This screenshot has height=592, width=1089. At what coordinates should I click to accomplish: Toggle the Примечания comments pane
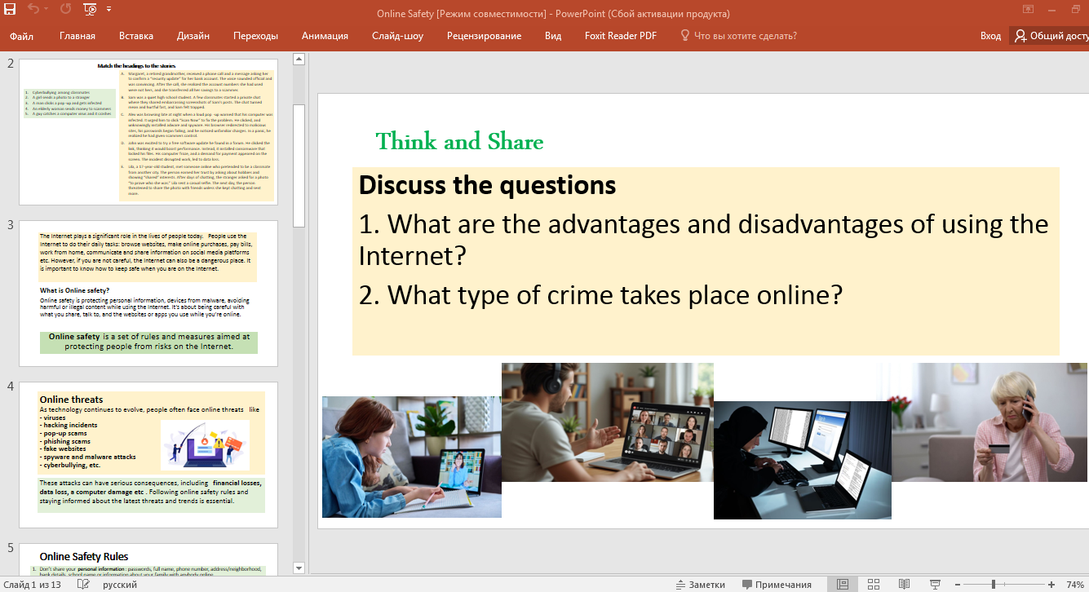(777, 584)
